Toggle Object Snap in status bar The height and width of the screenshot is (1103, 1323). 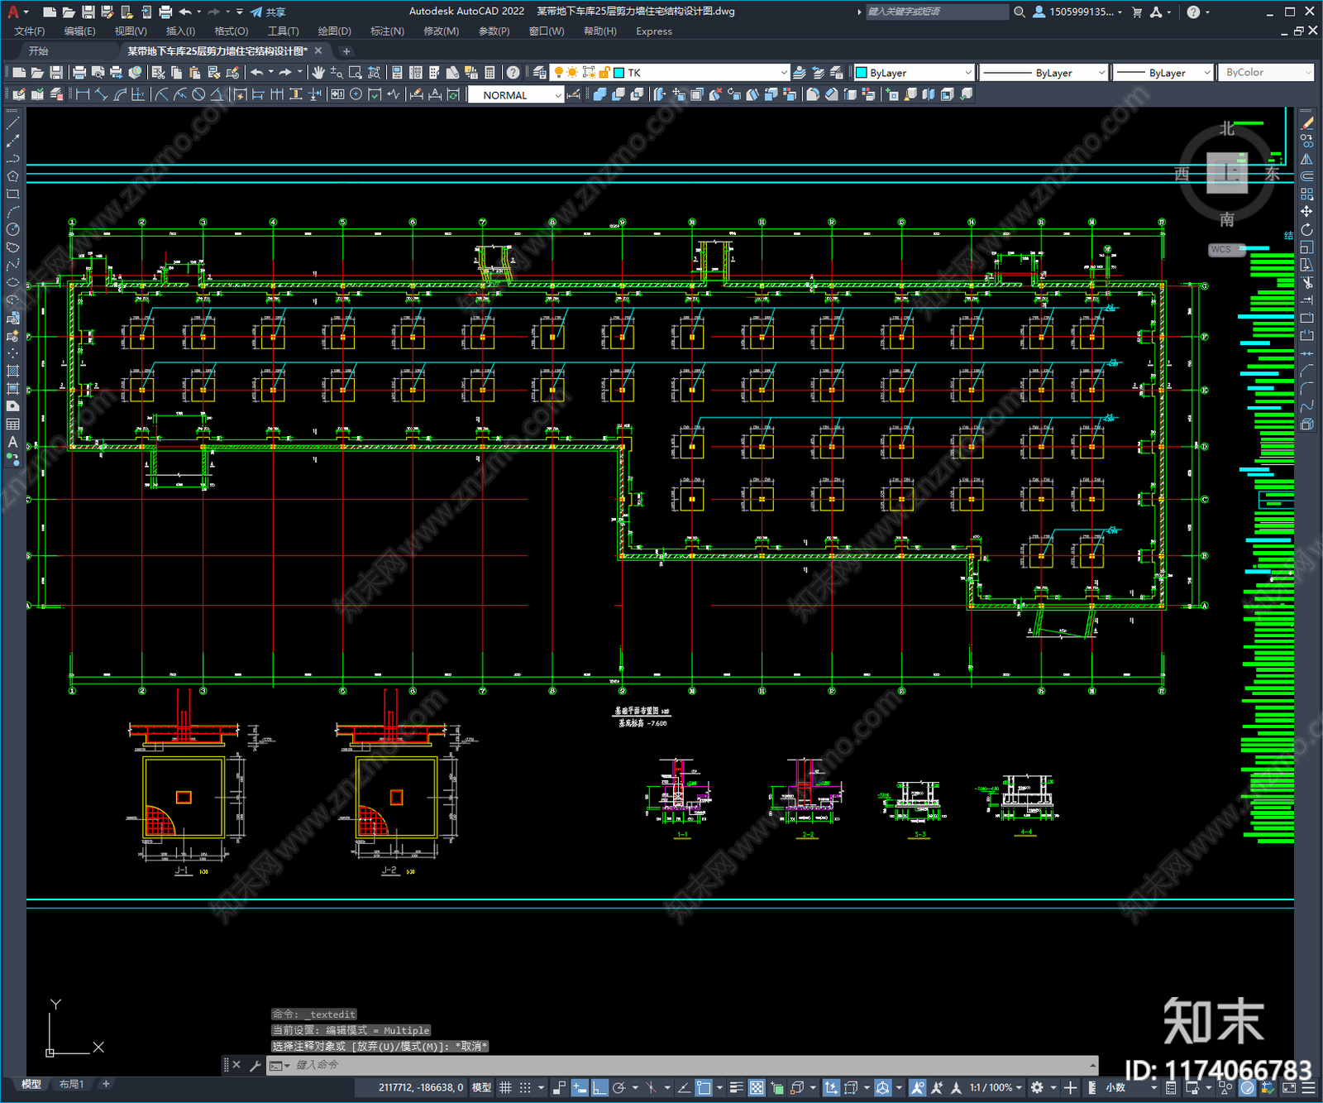pos(704,1087)
